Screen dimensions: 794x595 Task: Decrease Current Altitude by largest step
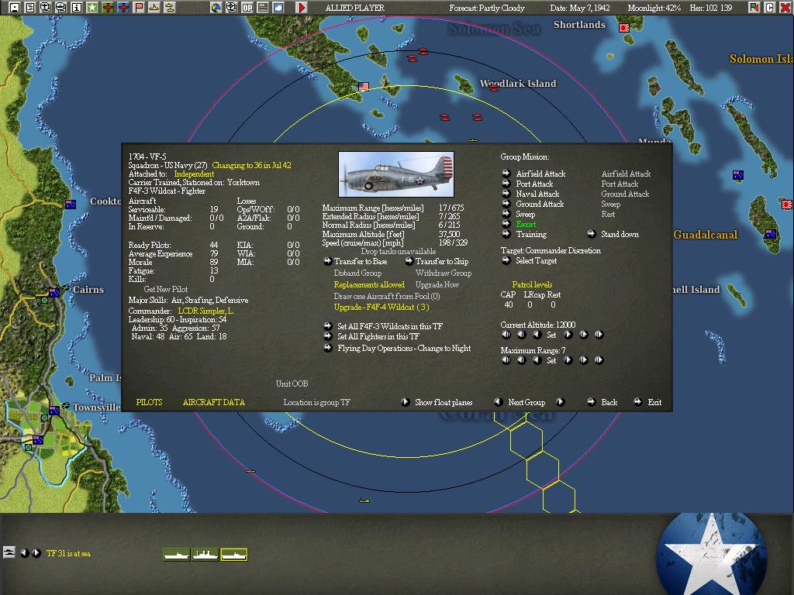[506, 335]
